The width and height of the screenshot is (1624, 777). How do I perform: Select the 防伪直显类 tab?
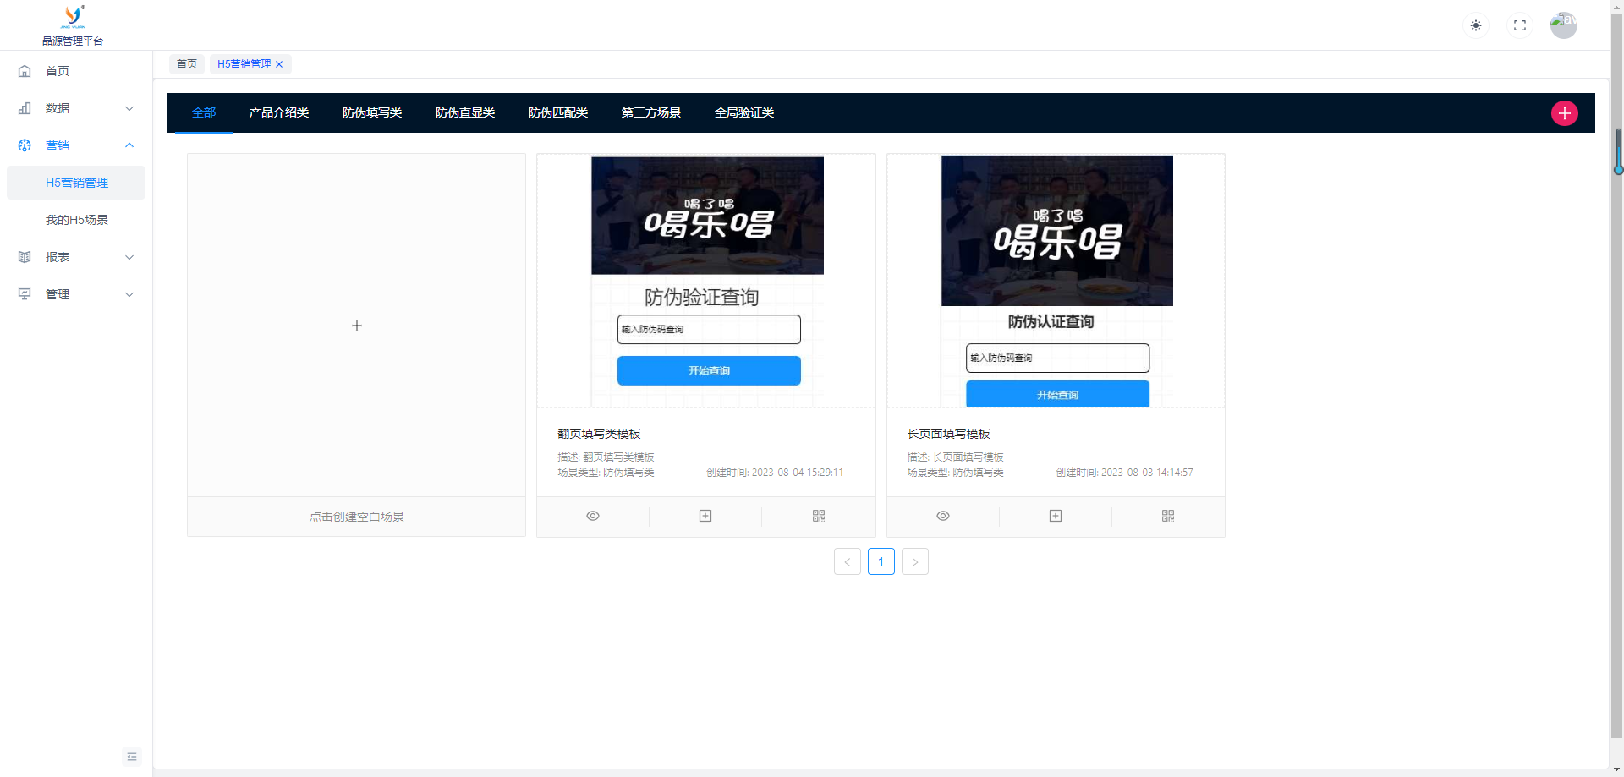465,112
